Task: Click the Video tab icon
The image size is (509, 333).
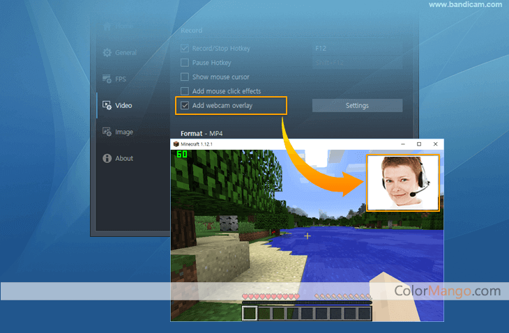Action: pos(107,105)
